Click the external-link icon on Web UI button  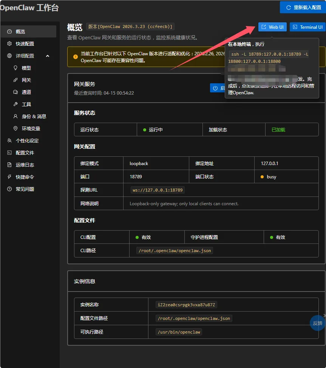click(264, 27)
